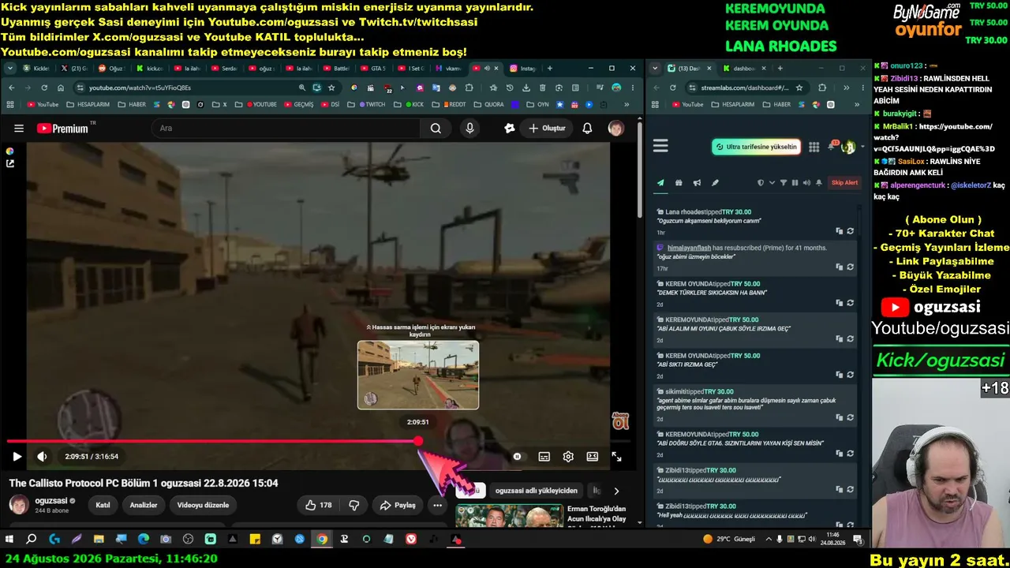The image size is (1010, 568).
Task: Mute Streamlabs alert sounds
Action: coord(806,183)
